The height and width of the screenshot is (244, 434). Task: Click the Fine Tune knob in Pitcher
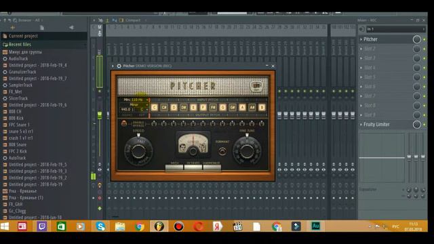247,151
